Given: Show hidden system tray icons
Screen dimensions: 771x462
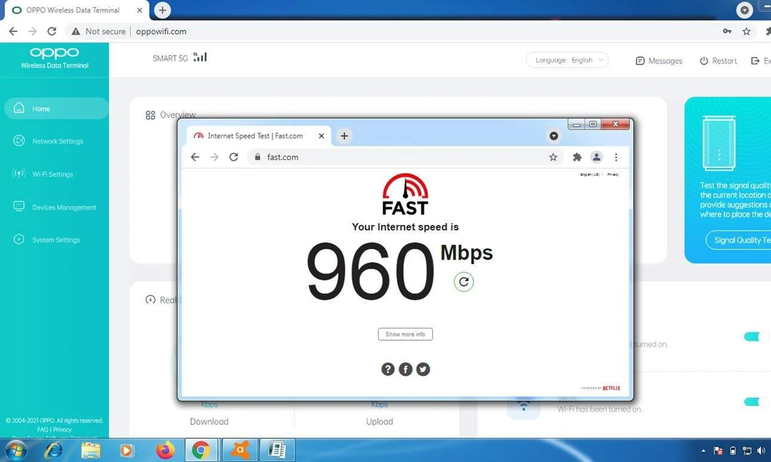Looking at the screenshot, I should pos(704,451).
